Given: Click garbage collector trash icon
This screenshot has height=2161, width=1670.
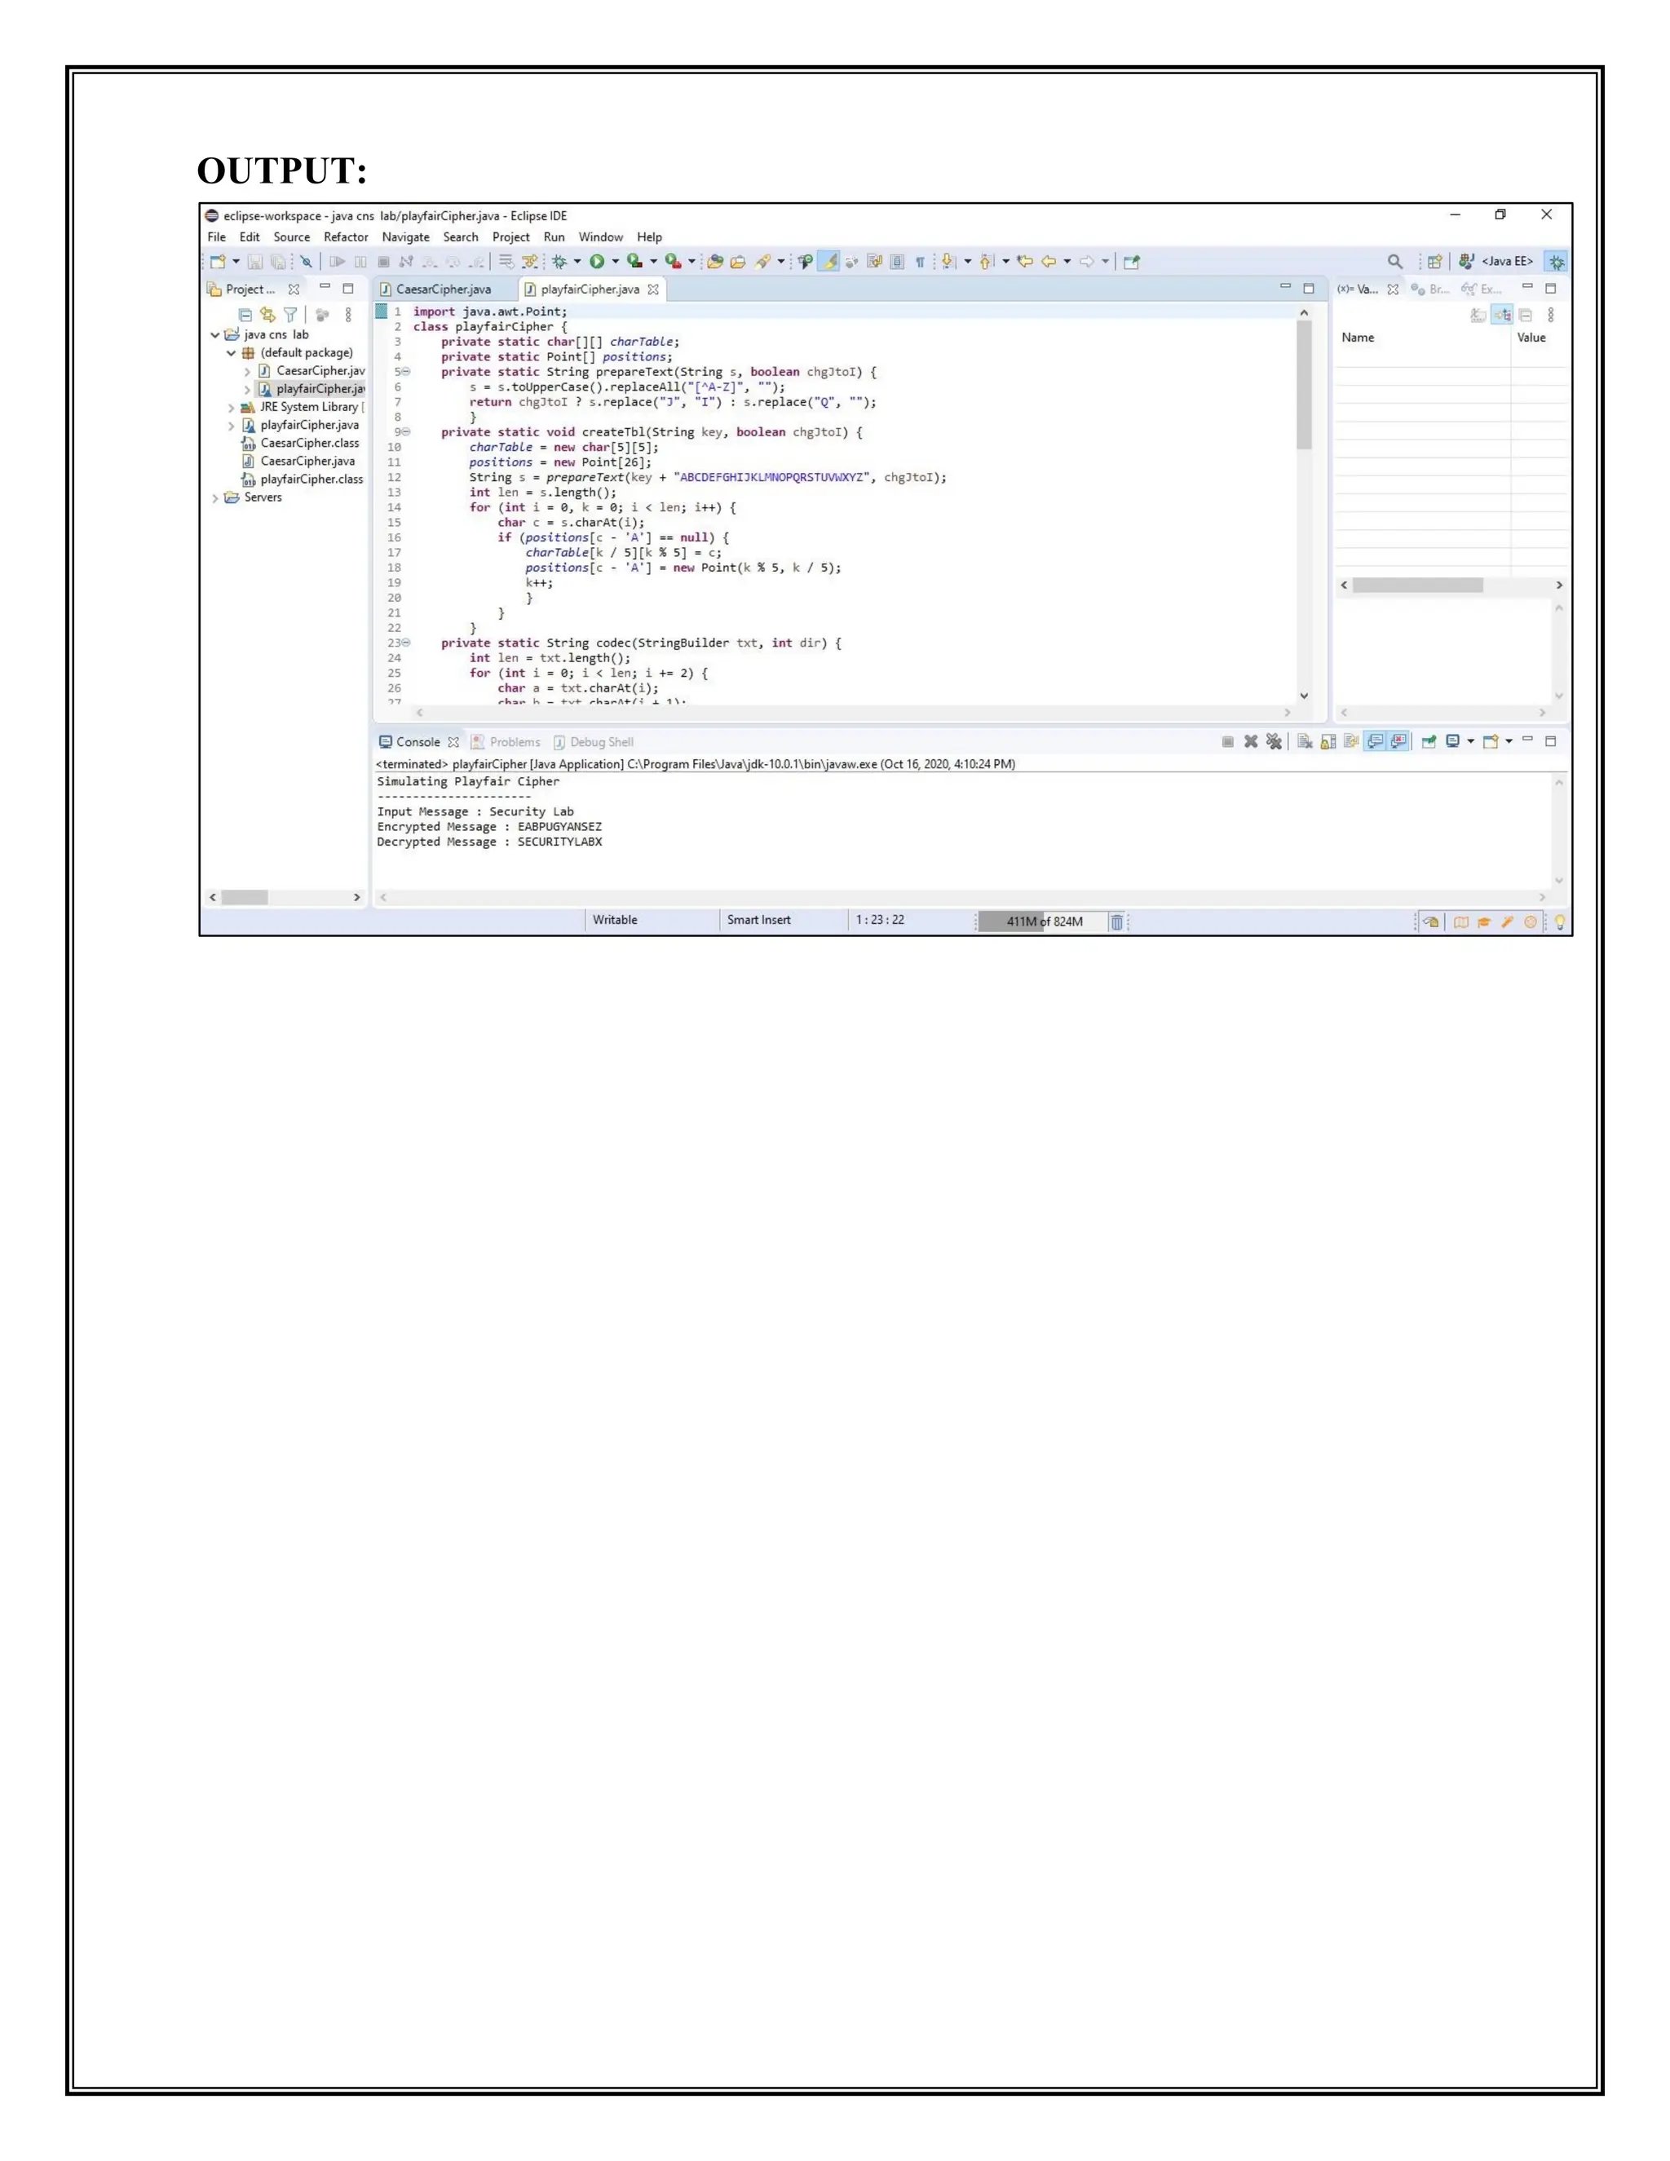Looking at the screenshot, I should tap(1117, 921).
